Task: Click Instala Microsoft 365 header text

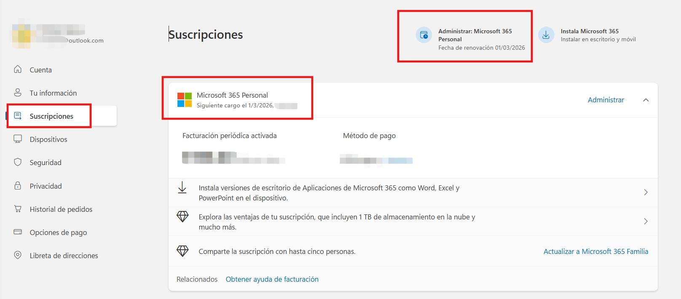Action: tap(590, 31)
